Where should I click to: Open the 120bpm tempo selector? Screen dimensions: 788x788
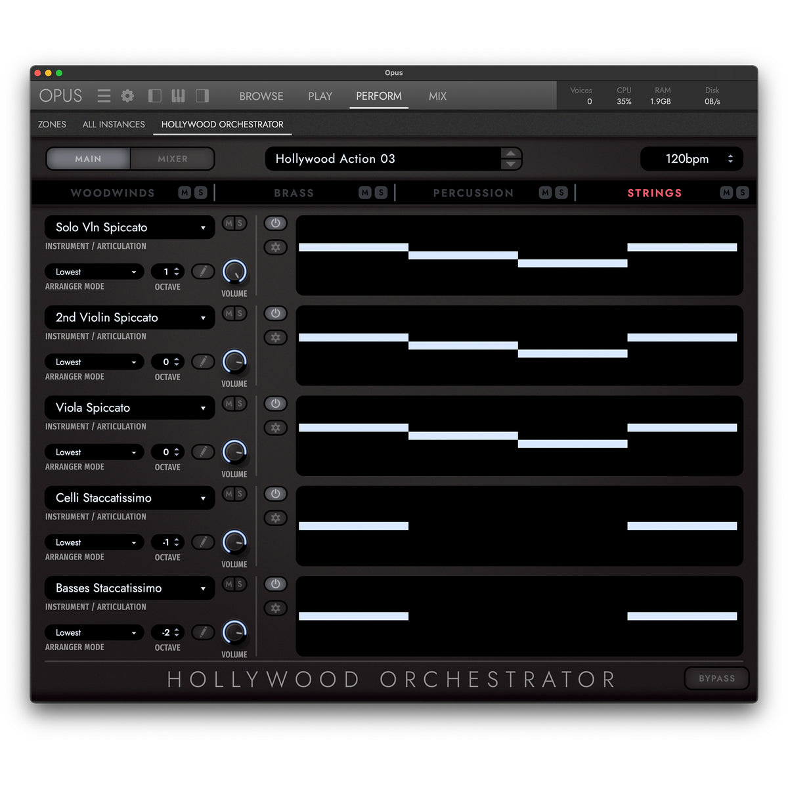tap(692, 159)
